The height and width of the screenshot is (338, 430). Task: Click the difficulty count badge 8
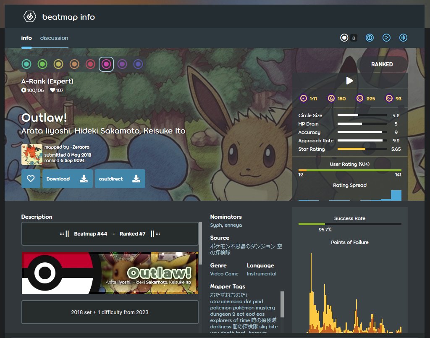click(x=354, y=38)
